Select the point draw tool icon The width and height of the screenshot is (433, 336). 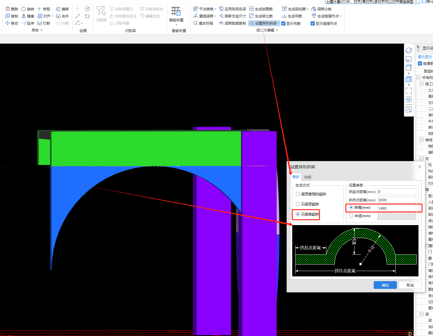(78, 9)
